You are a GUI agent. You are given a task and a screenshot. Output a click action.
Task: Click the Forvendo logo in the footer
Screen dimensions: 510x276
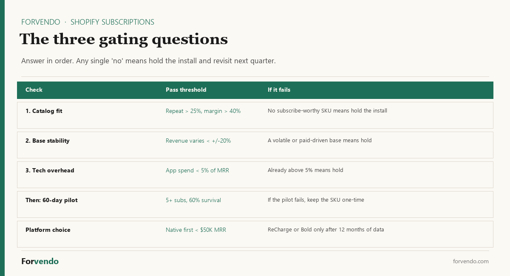click(40, 262)
